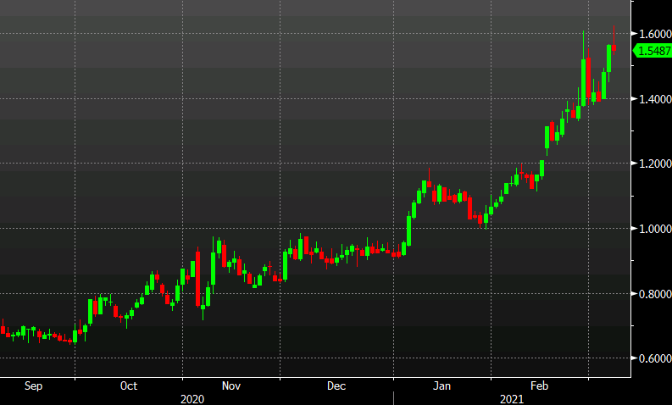Select the Nov label on time axis
Viewport: 672px width, 405px height.
click(231, 386)
